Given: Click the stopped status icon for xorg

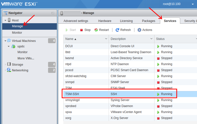Looking at the screenshot, I should click(x=158, y=118).
